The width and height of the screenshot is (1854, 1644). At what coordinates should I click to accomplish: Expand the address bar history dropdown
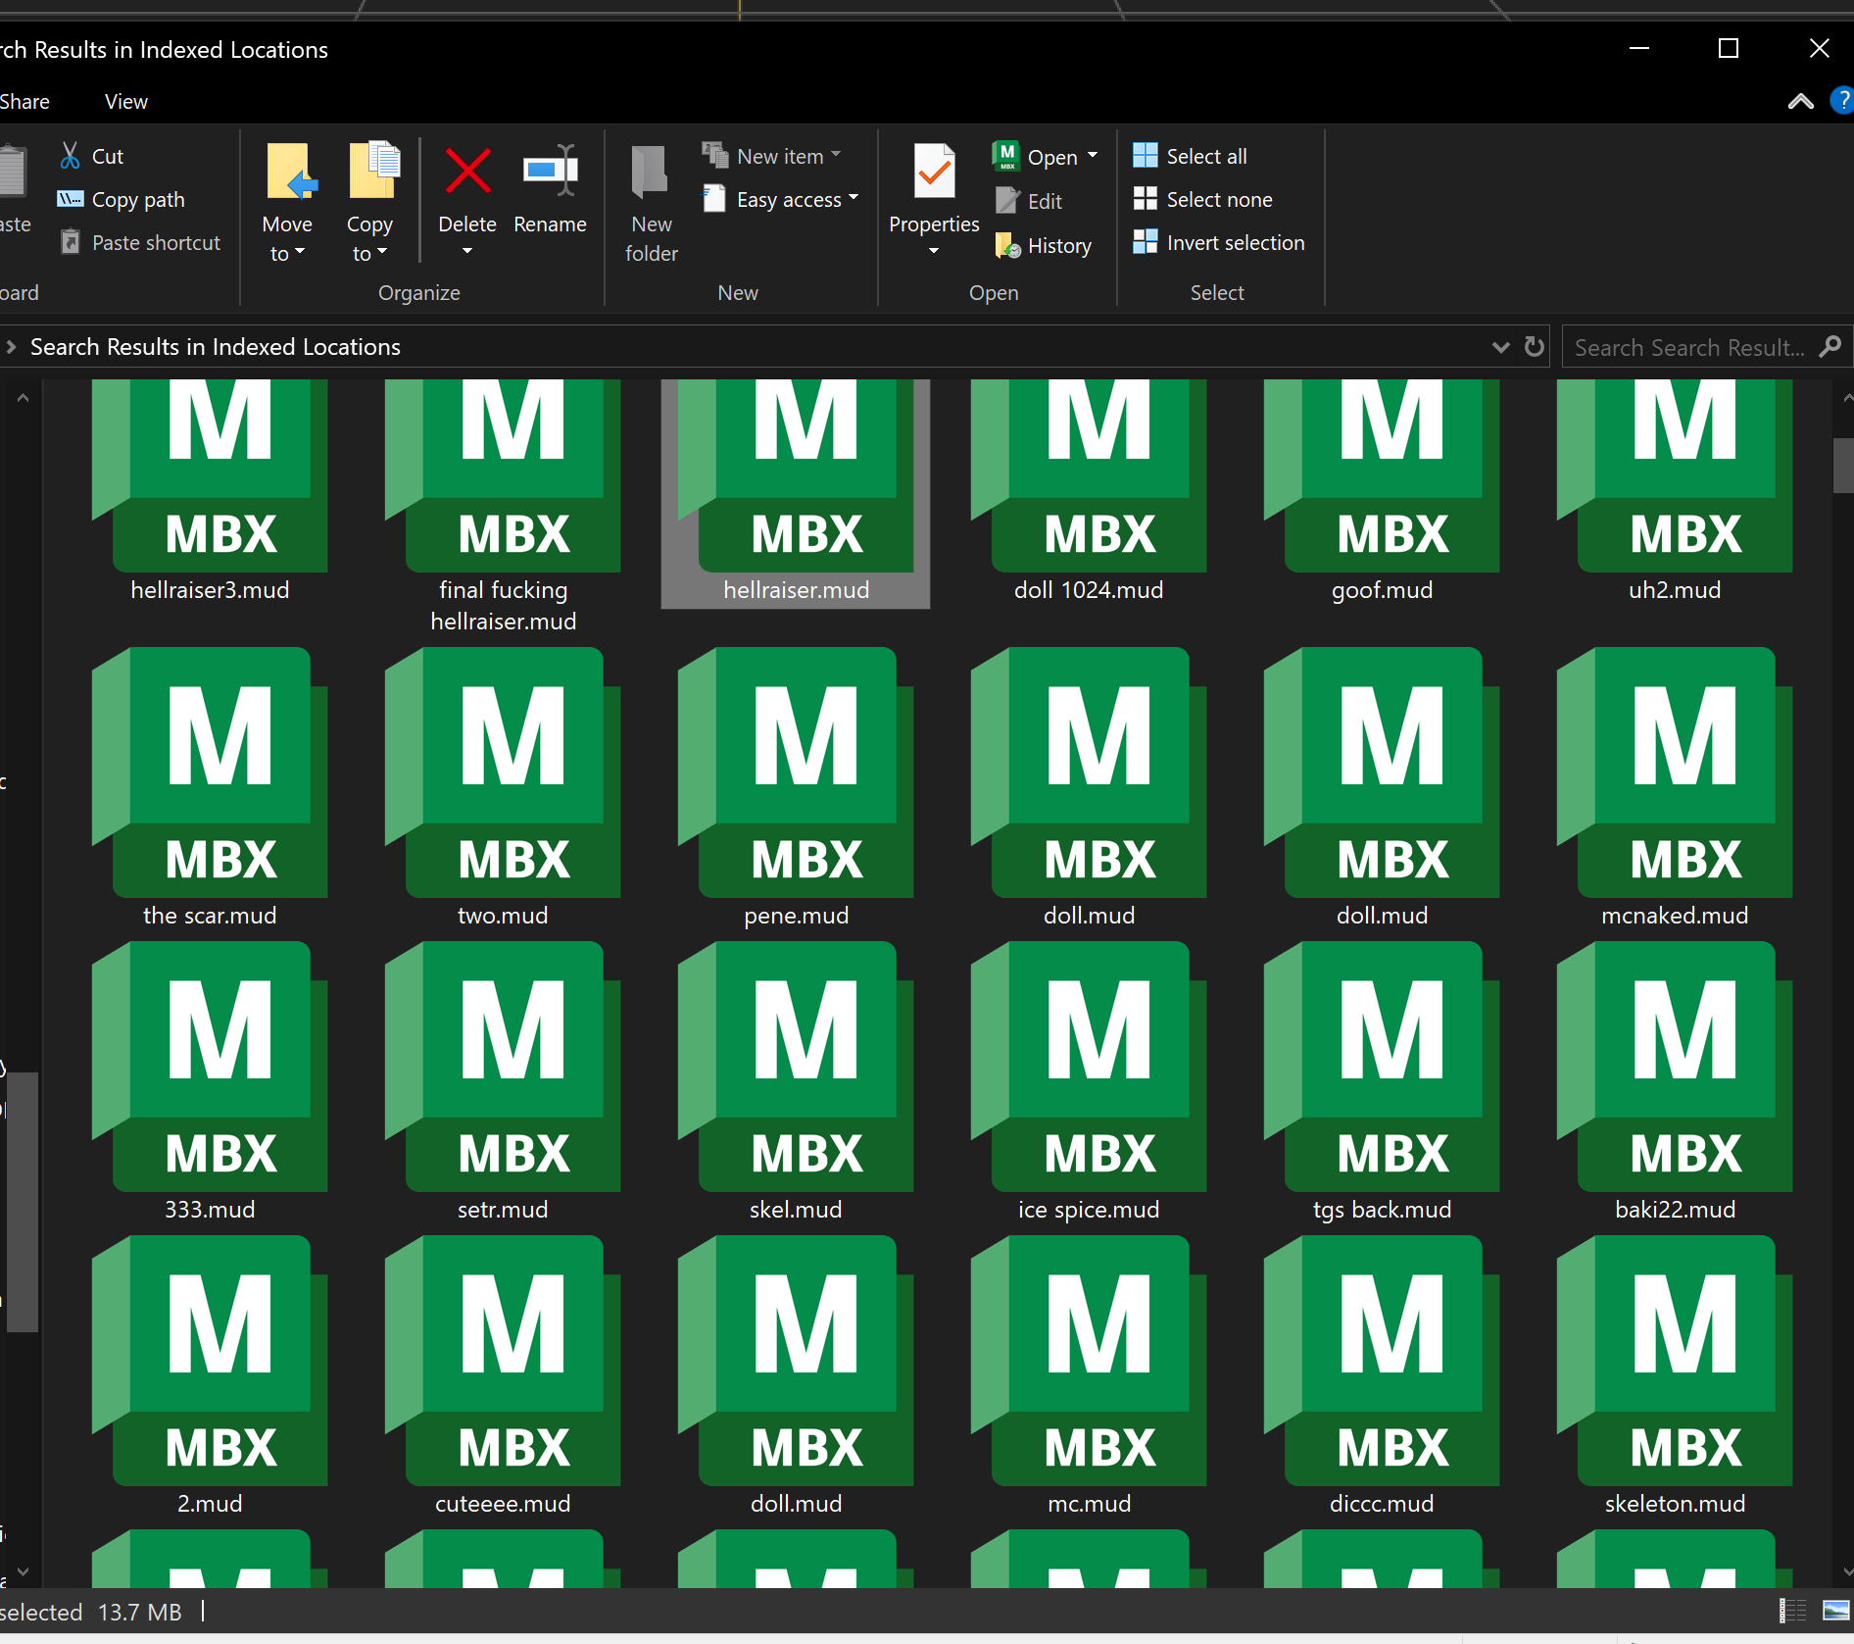click(1500, 347)
